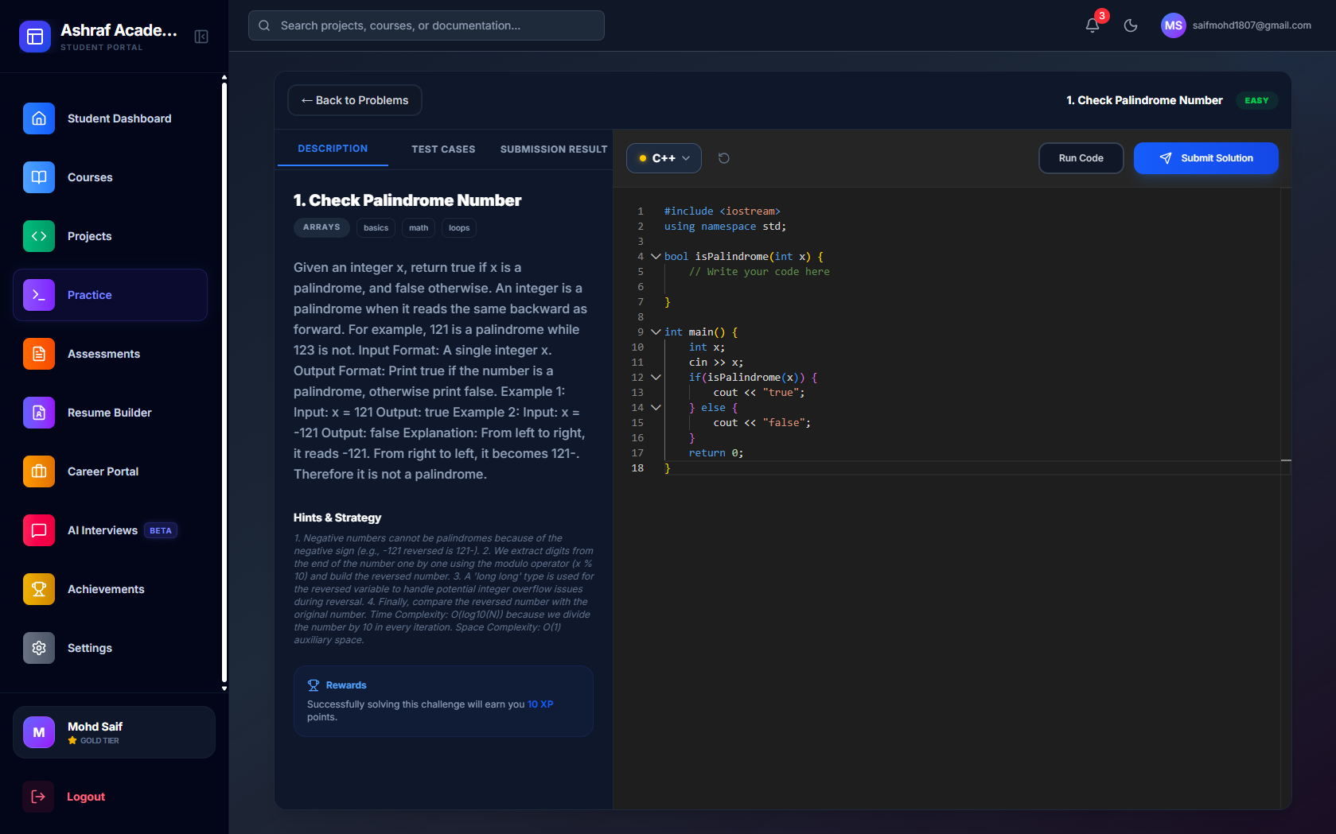Open Achievements trophy icon
Image resolution: width=1336 pixels, height=834 pixels.
click(x=39, y=589)
